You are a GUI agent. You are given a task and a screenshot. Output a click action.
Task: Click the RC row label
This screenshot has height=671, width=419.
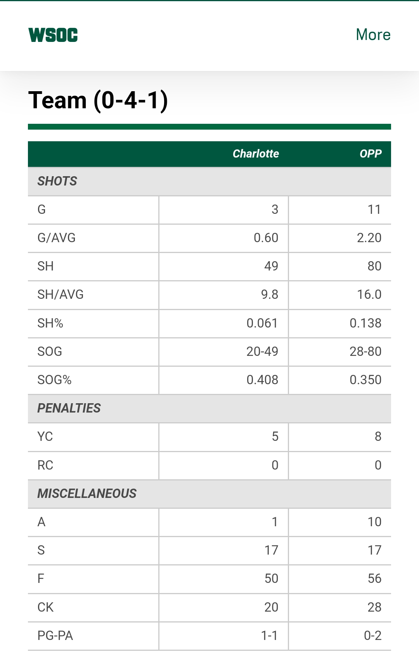[45, 465]
